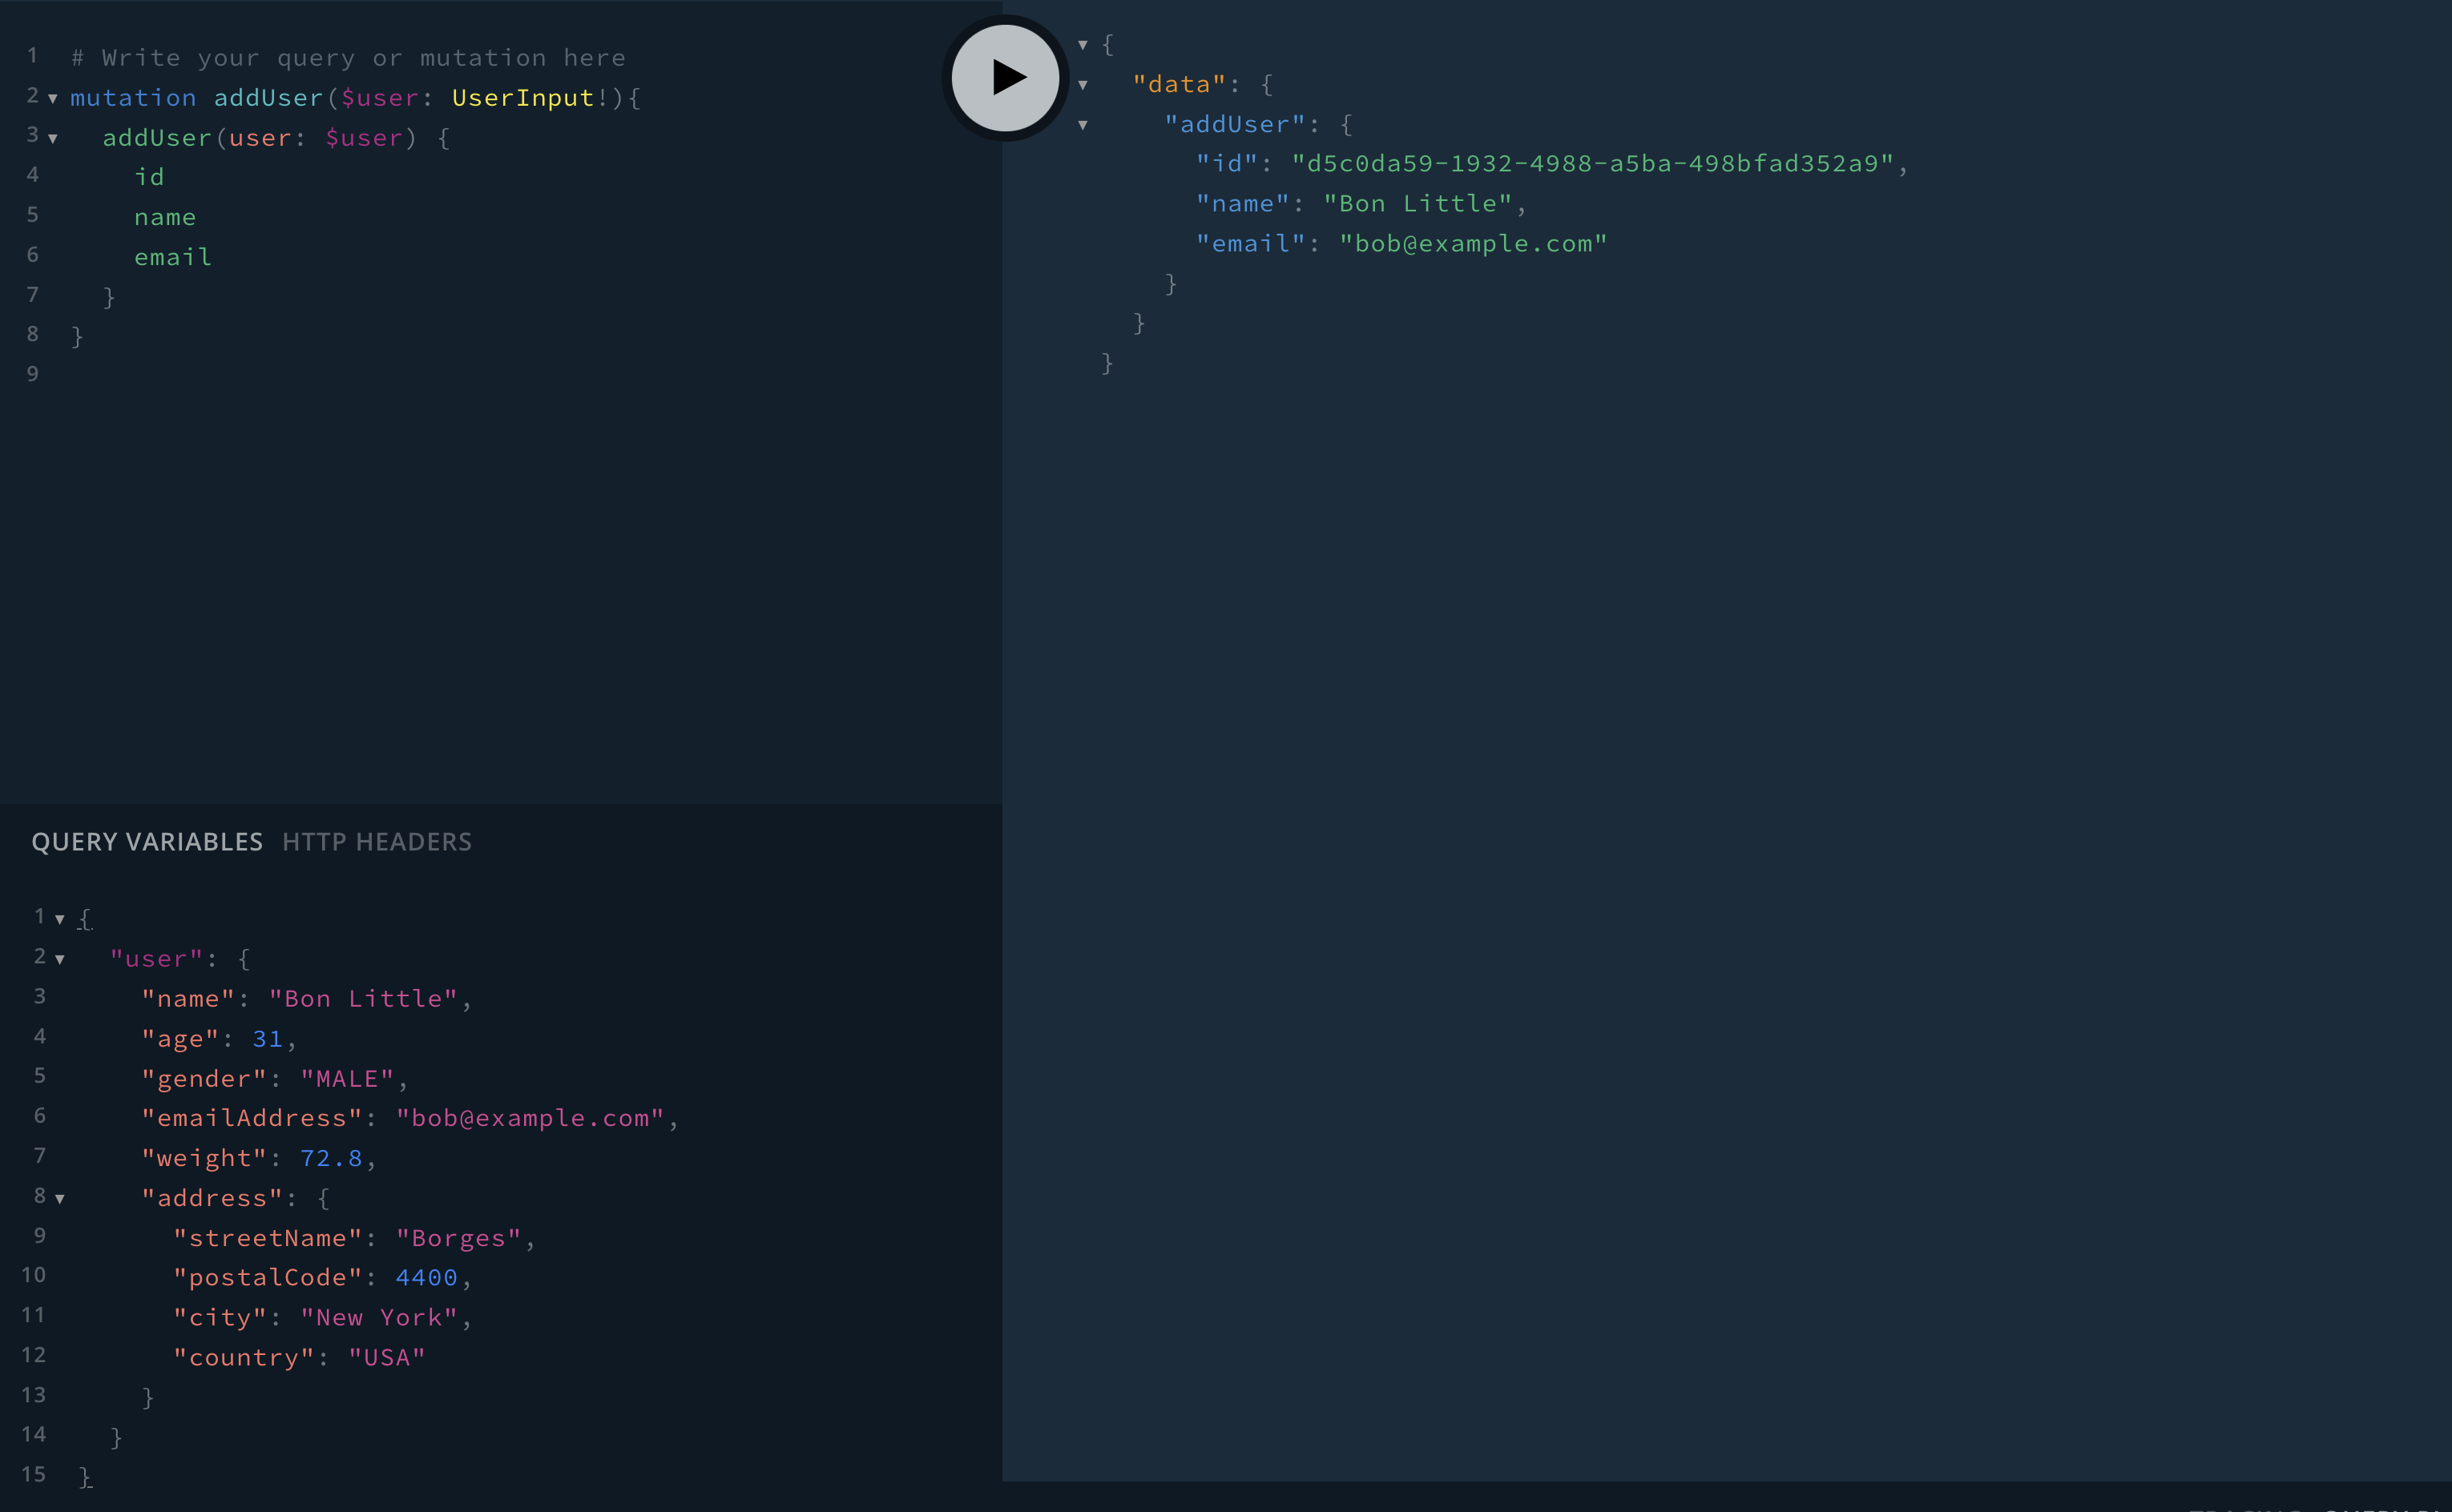Click the country value "USA"
Screen dimensions: 2452x1512
[x=387, y=1357]
